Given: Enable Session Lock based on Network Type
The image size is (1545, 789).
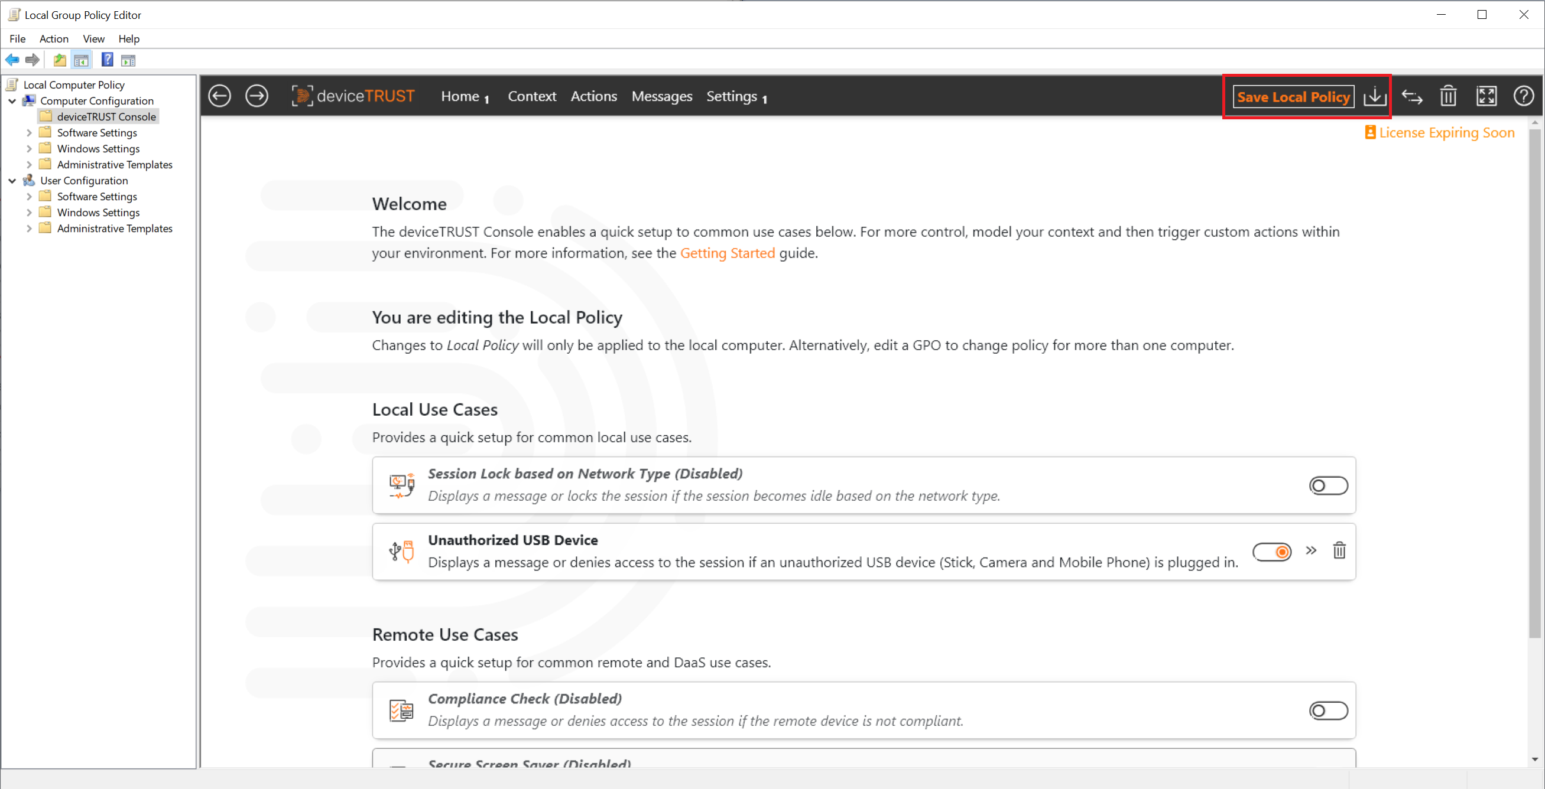Looking at the screenshot, I should 1328,485.
